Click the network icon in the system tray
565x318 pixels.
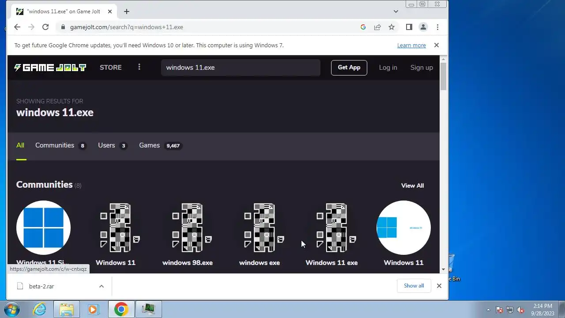[x=510, y=310]
